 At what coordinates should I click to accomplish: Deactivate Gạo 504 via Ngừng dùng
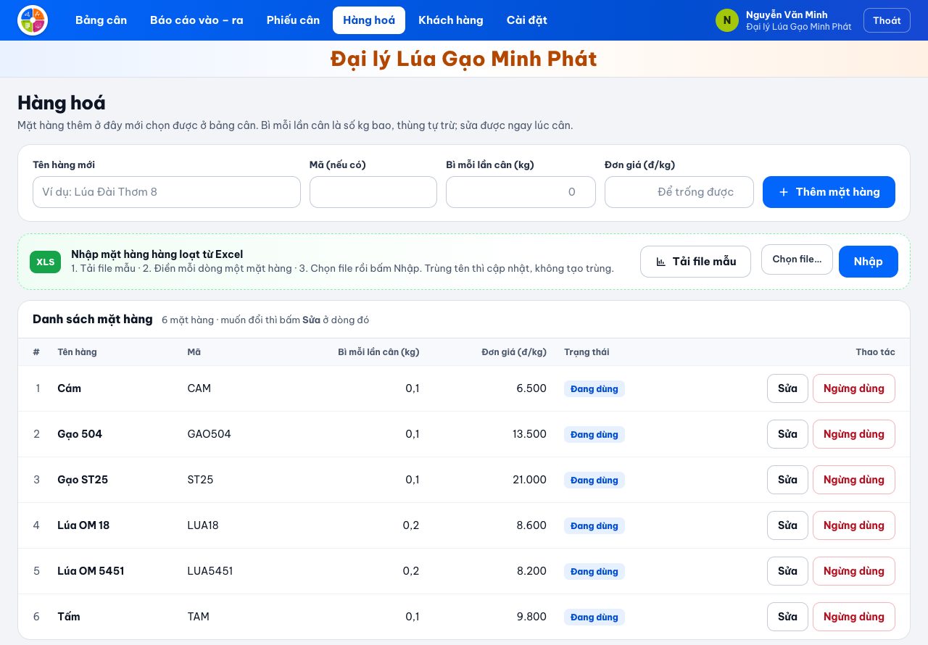(854, 434)
